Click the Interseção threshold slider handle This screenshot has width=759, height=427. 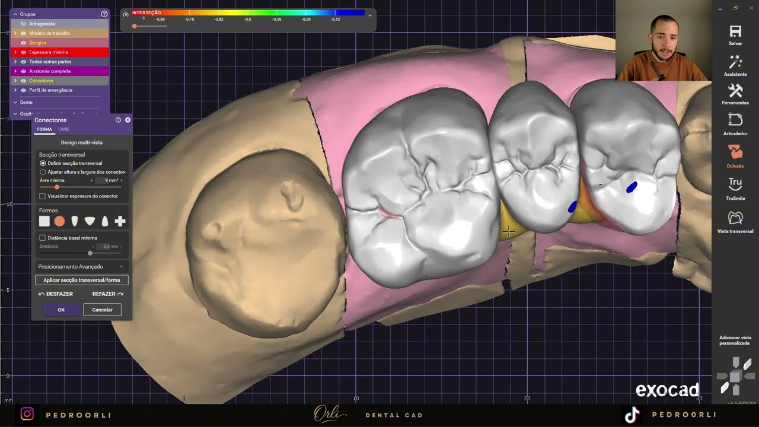(135, 26)
